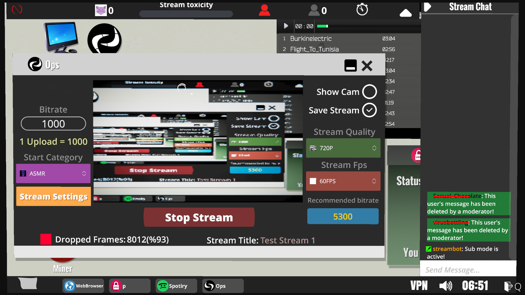Click Stream Settings orange button
The image size is (525, 295).
53,197
